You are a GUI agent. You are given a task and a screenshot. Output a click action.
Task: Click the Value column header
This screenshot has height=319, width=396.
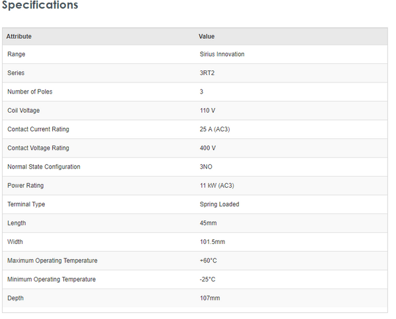point(207,36)
